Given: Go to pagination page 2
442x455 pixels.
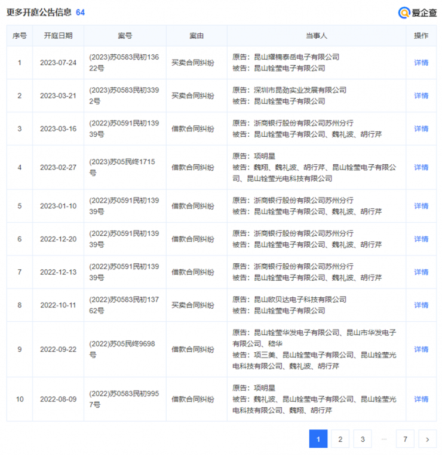Looking at the screenshot, I should [340, 439].
